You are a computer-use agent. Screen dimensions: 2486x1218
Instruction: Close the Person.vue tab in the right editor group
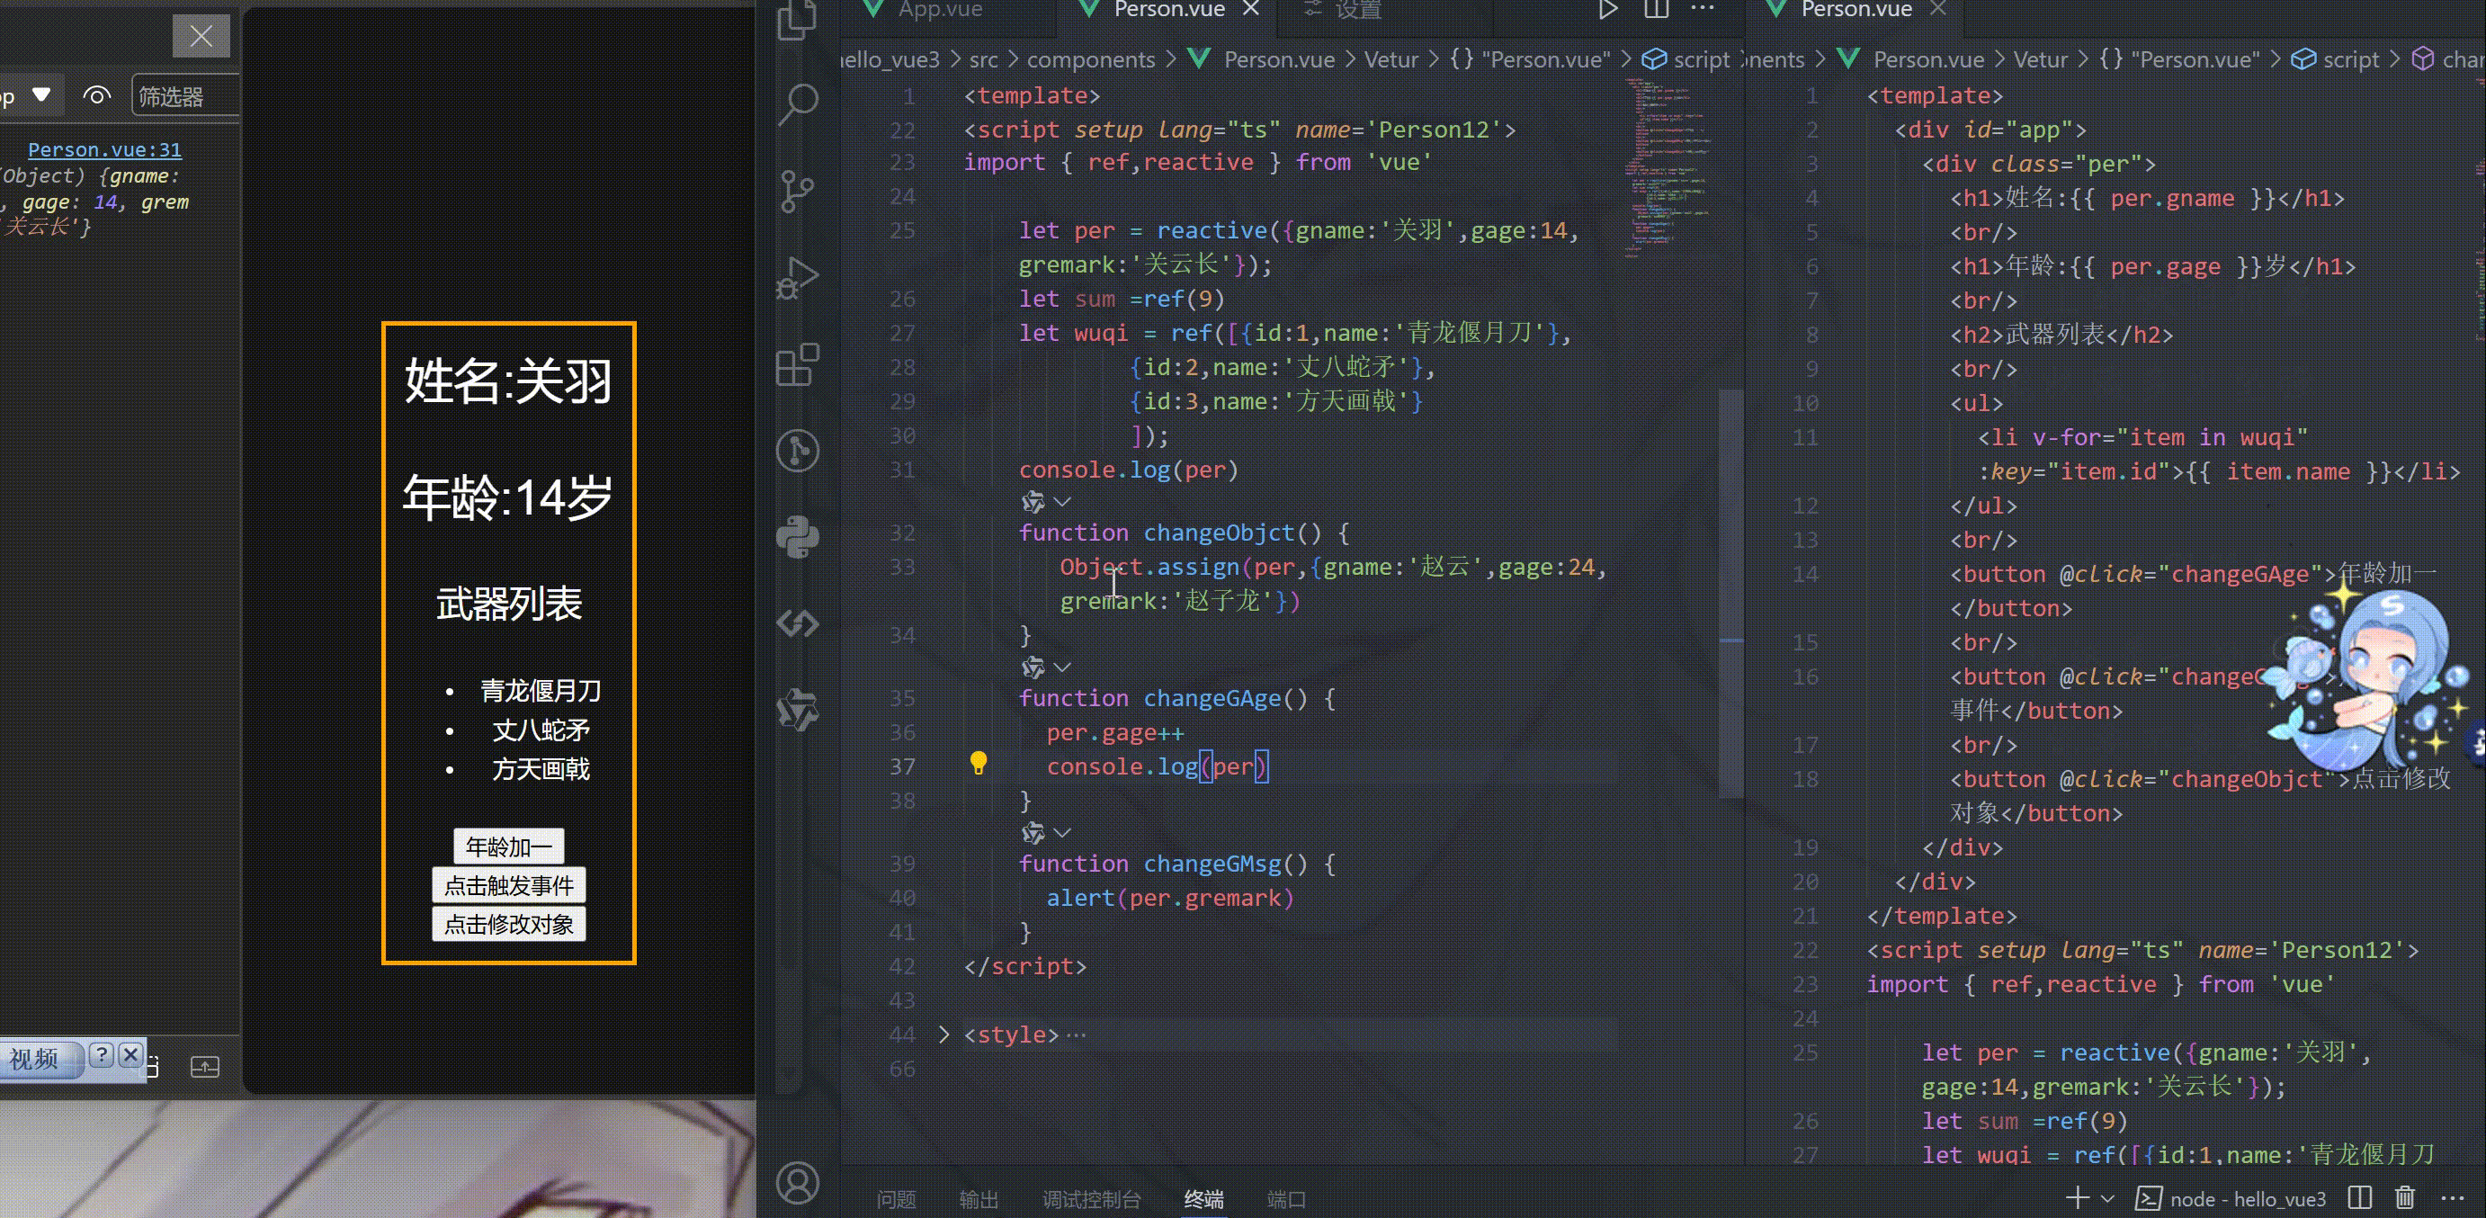pyautogui.click(x=1938, y=9)
